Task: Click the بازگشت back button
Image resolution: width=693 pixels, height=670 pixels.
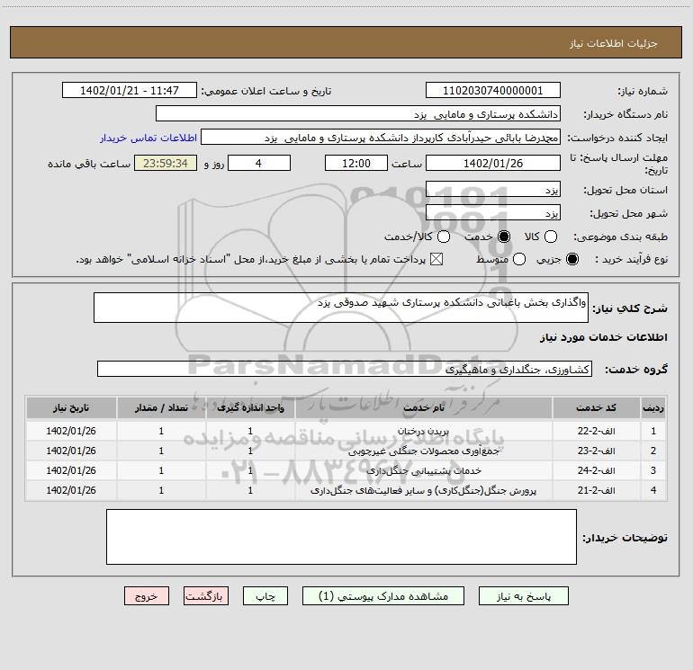Action: [x=206, y=596]
